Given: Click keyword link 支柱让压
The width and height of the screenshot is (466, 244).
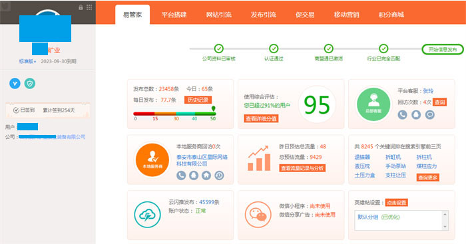Looking at the screenshot, I should tap(395, 175).
